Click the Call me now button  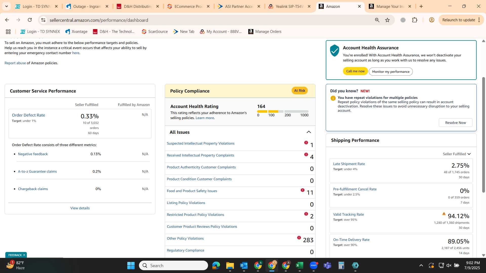click(x=355, y=71)
